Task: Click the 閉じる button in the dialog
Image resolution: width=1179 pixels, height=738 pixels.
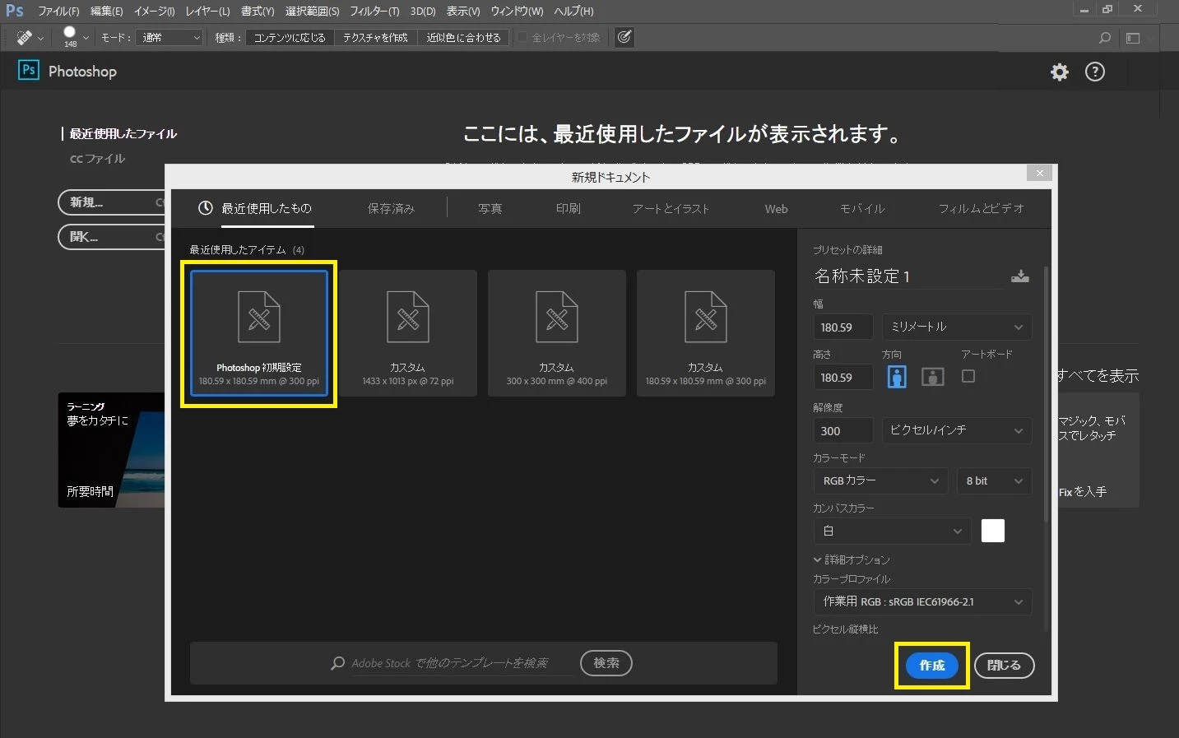Action: (1004, 666)
